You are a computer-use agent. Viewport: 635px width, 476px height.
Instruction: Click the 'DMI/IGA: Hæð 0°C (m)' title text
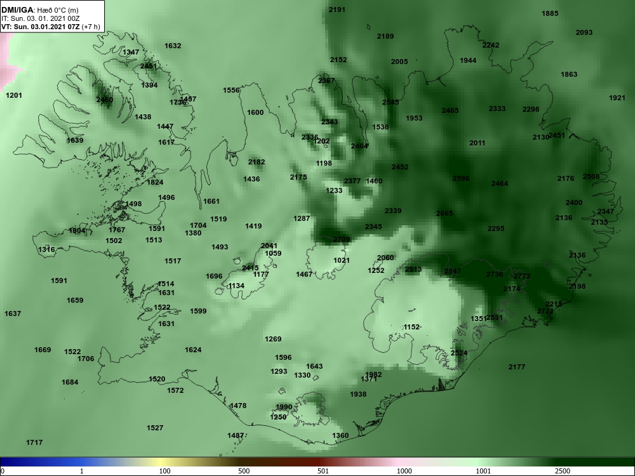point(39,10)
